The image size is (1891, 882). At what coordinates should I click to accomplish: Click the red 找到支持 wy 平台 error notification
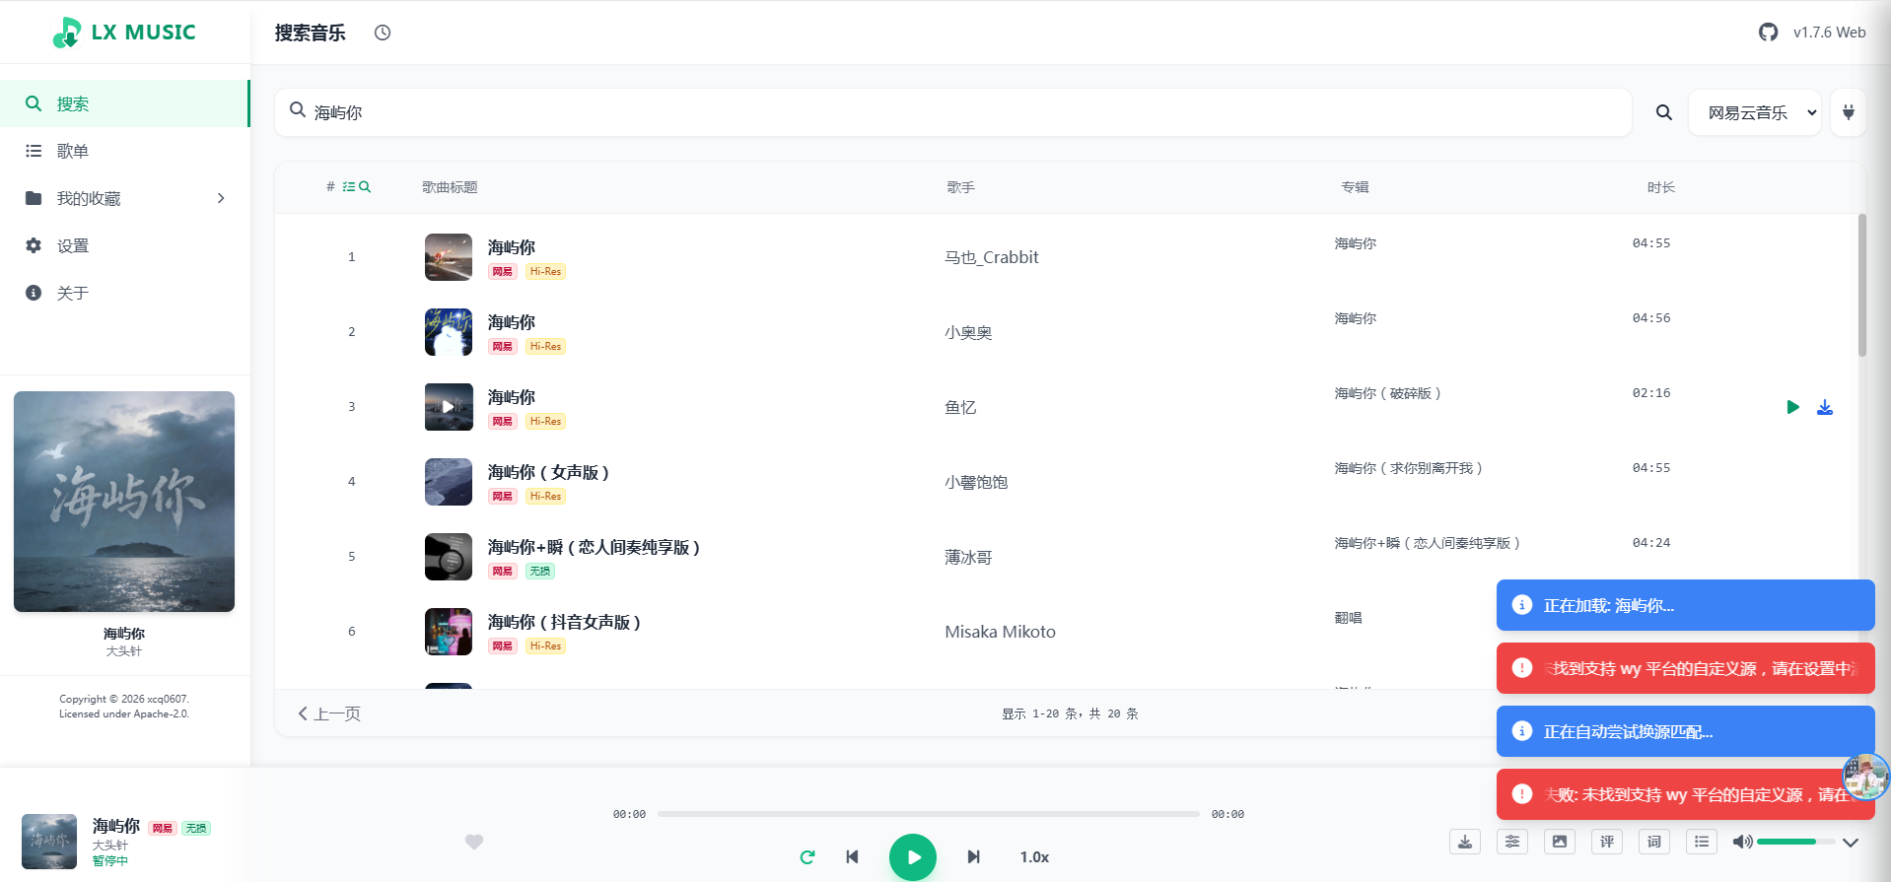(x=1686, y=668)
